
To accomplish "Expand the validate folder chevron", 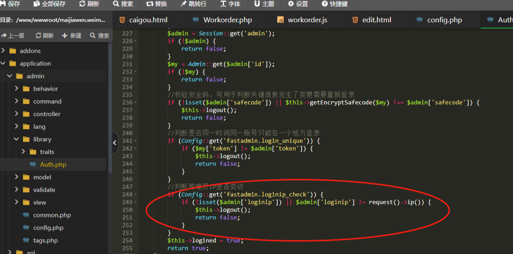I will tap(17, 189).
